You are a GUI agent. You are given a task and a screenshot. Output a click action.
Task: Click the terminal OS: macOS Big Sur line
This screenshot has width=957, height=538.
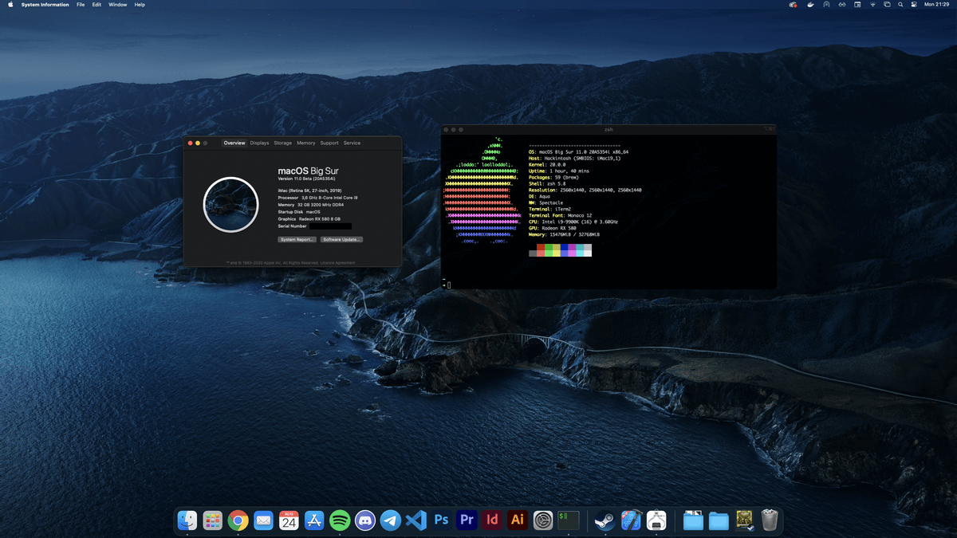pos(578,151)
